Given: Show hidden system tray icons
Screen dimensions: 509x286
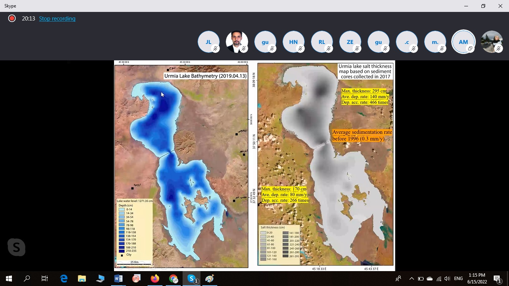Looking at the screenshot, I should tap(412, 279).
